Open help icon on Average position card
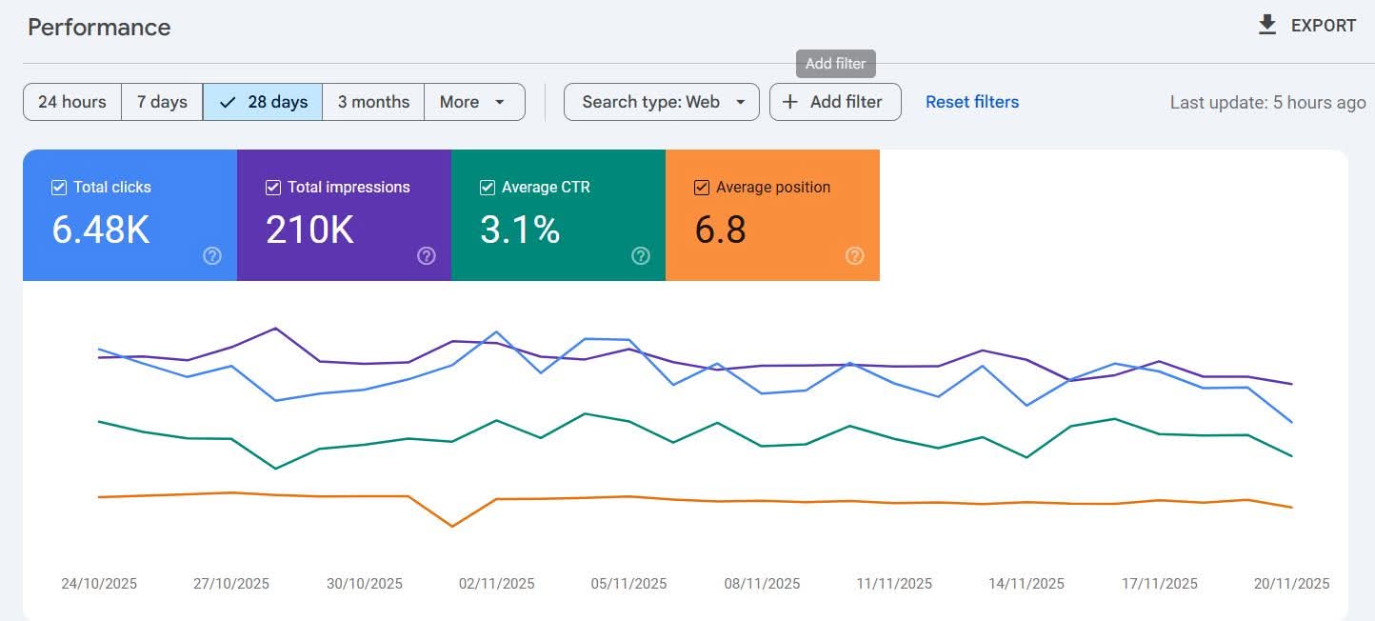The width and height of the screenshot is (1375, 621). [855, 255]
